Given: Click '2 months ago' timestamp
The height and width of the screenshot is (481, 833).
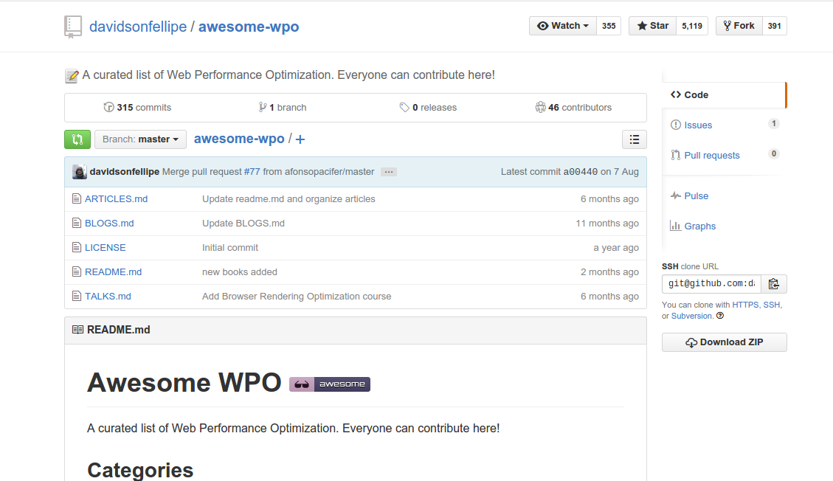Looking at the screenshot, I should tap(609, 271).
